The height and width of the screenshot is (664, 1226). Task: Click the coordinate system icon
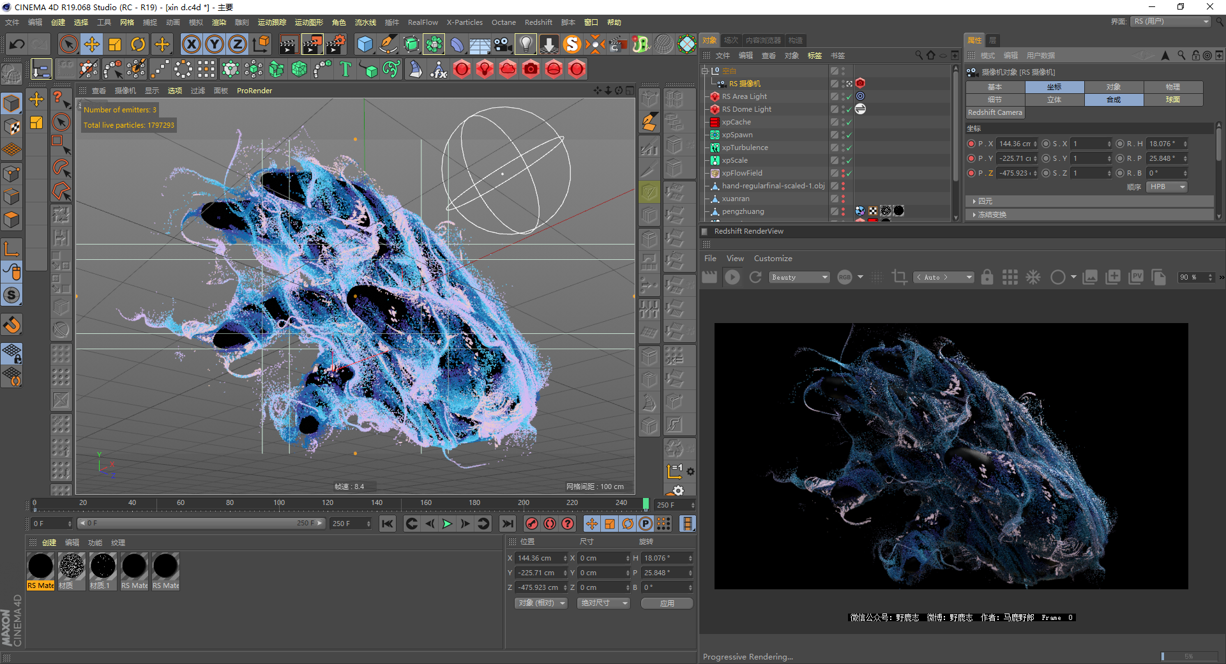[261, 44]
